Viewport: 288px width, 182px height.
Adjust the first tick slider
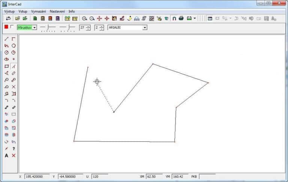[48, 28]
